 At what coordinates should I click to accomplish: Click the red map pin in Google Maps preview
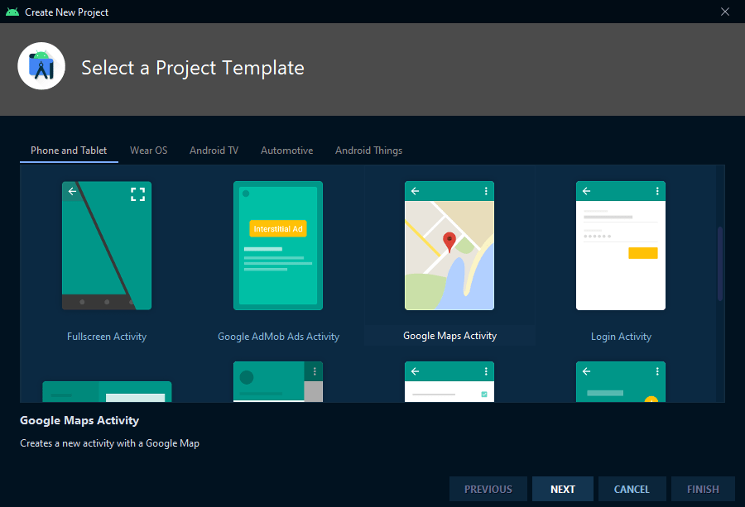449,242
